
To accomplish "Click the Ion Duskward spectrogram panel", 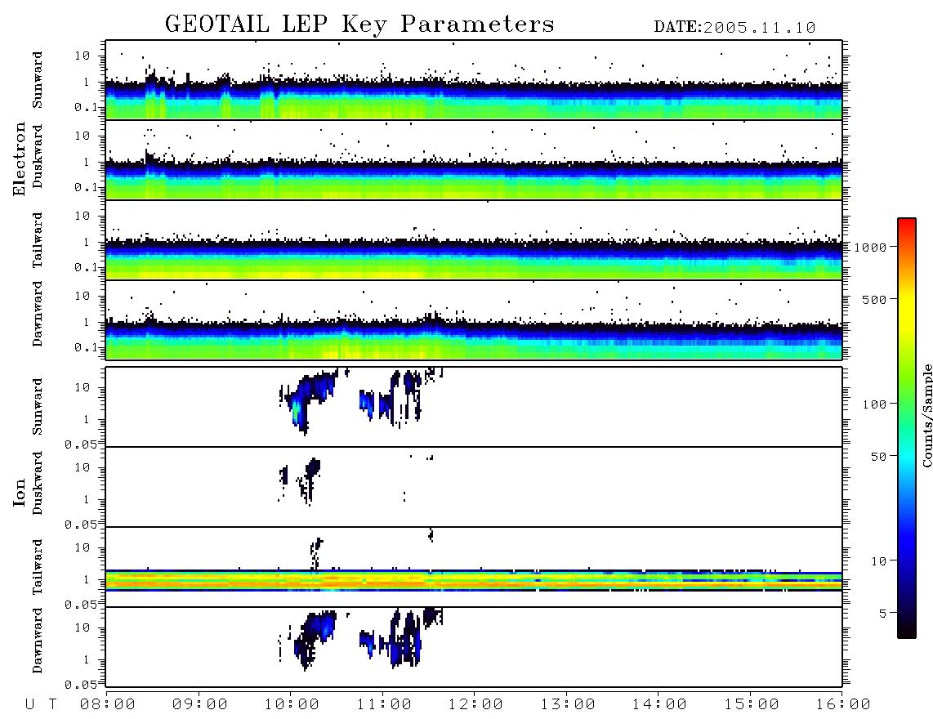I will click(474, 487).
